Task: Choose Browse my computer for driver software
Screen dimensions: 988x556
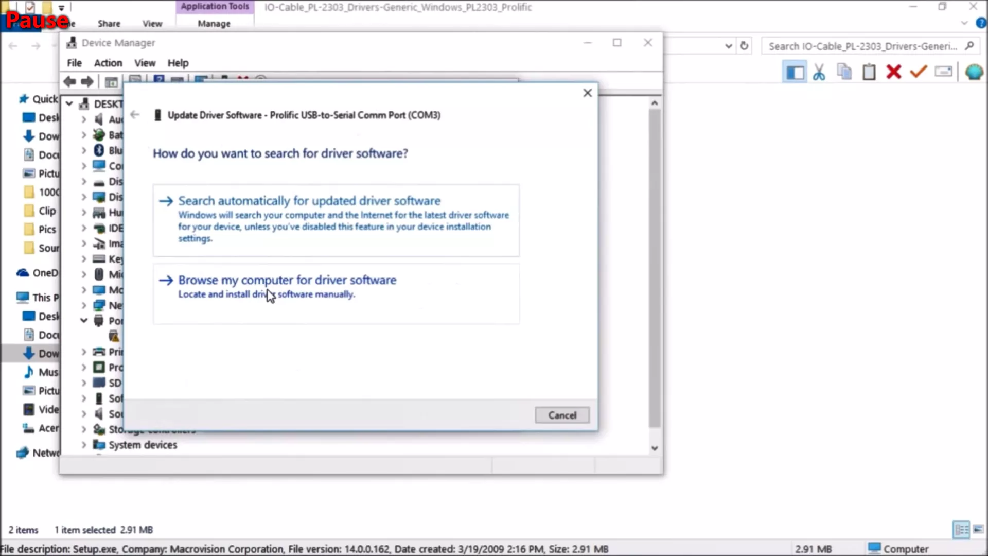Action: point(336,294)
